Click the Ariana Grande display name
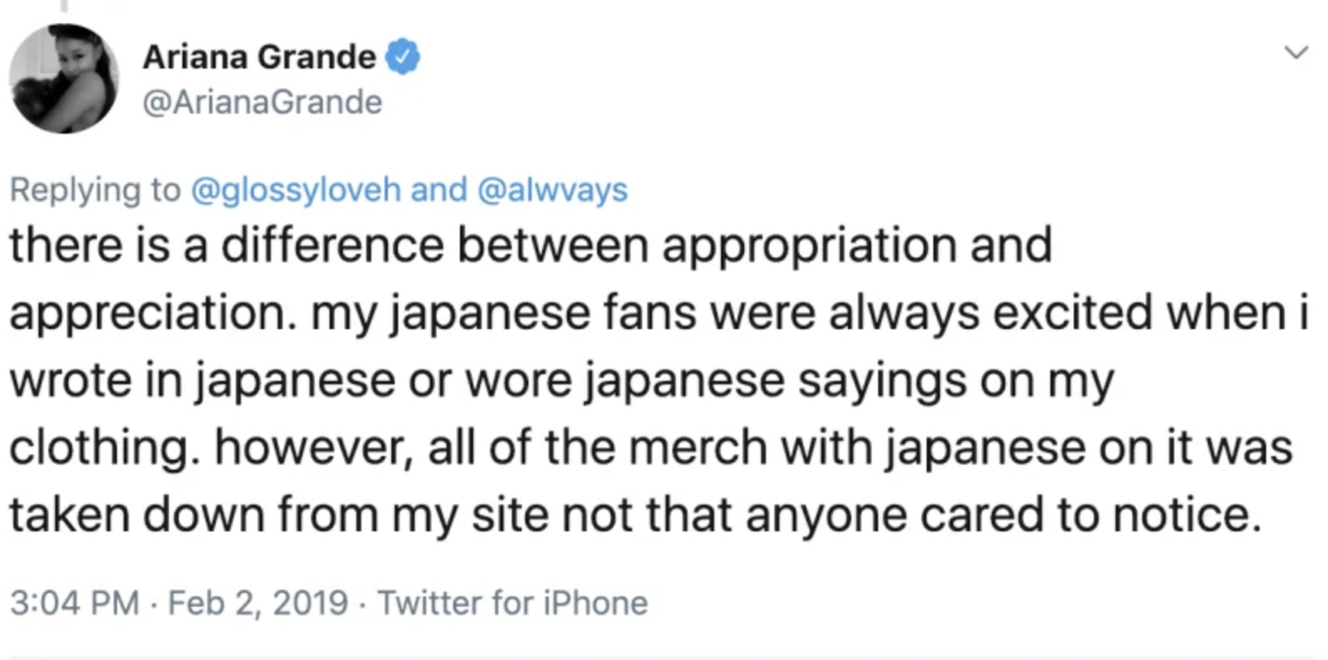 [x=259, y=56]
